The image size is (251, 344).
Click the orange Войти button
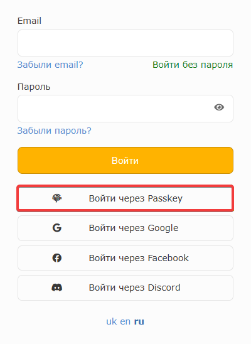(x=125, y=160)
